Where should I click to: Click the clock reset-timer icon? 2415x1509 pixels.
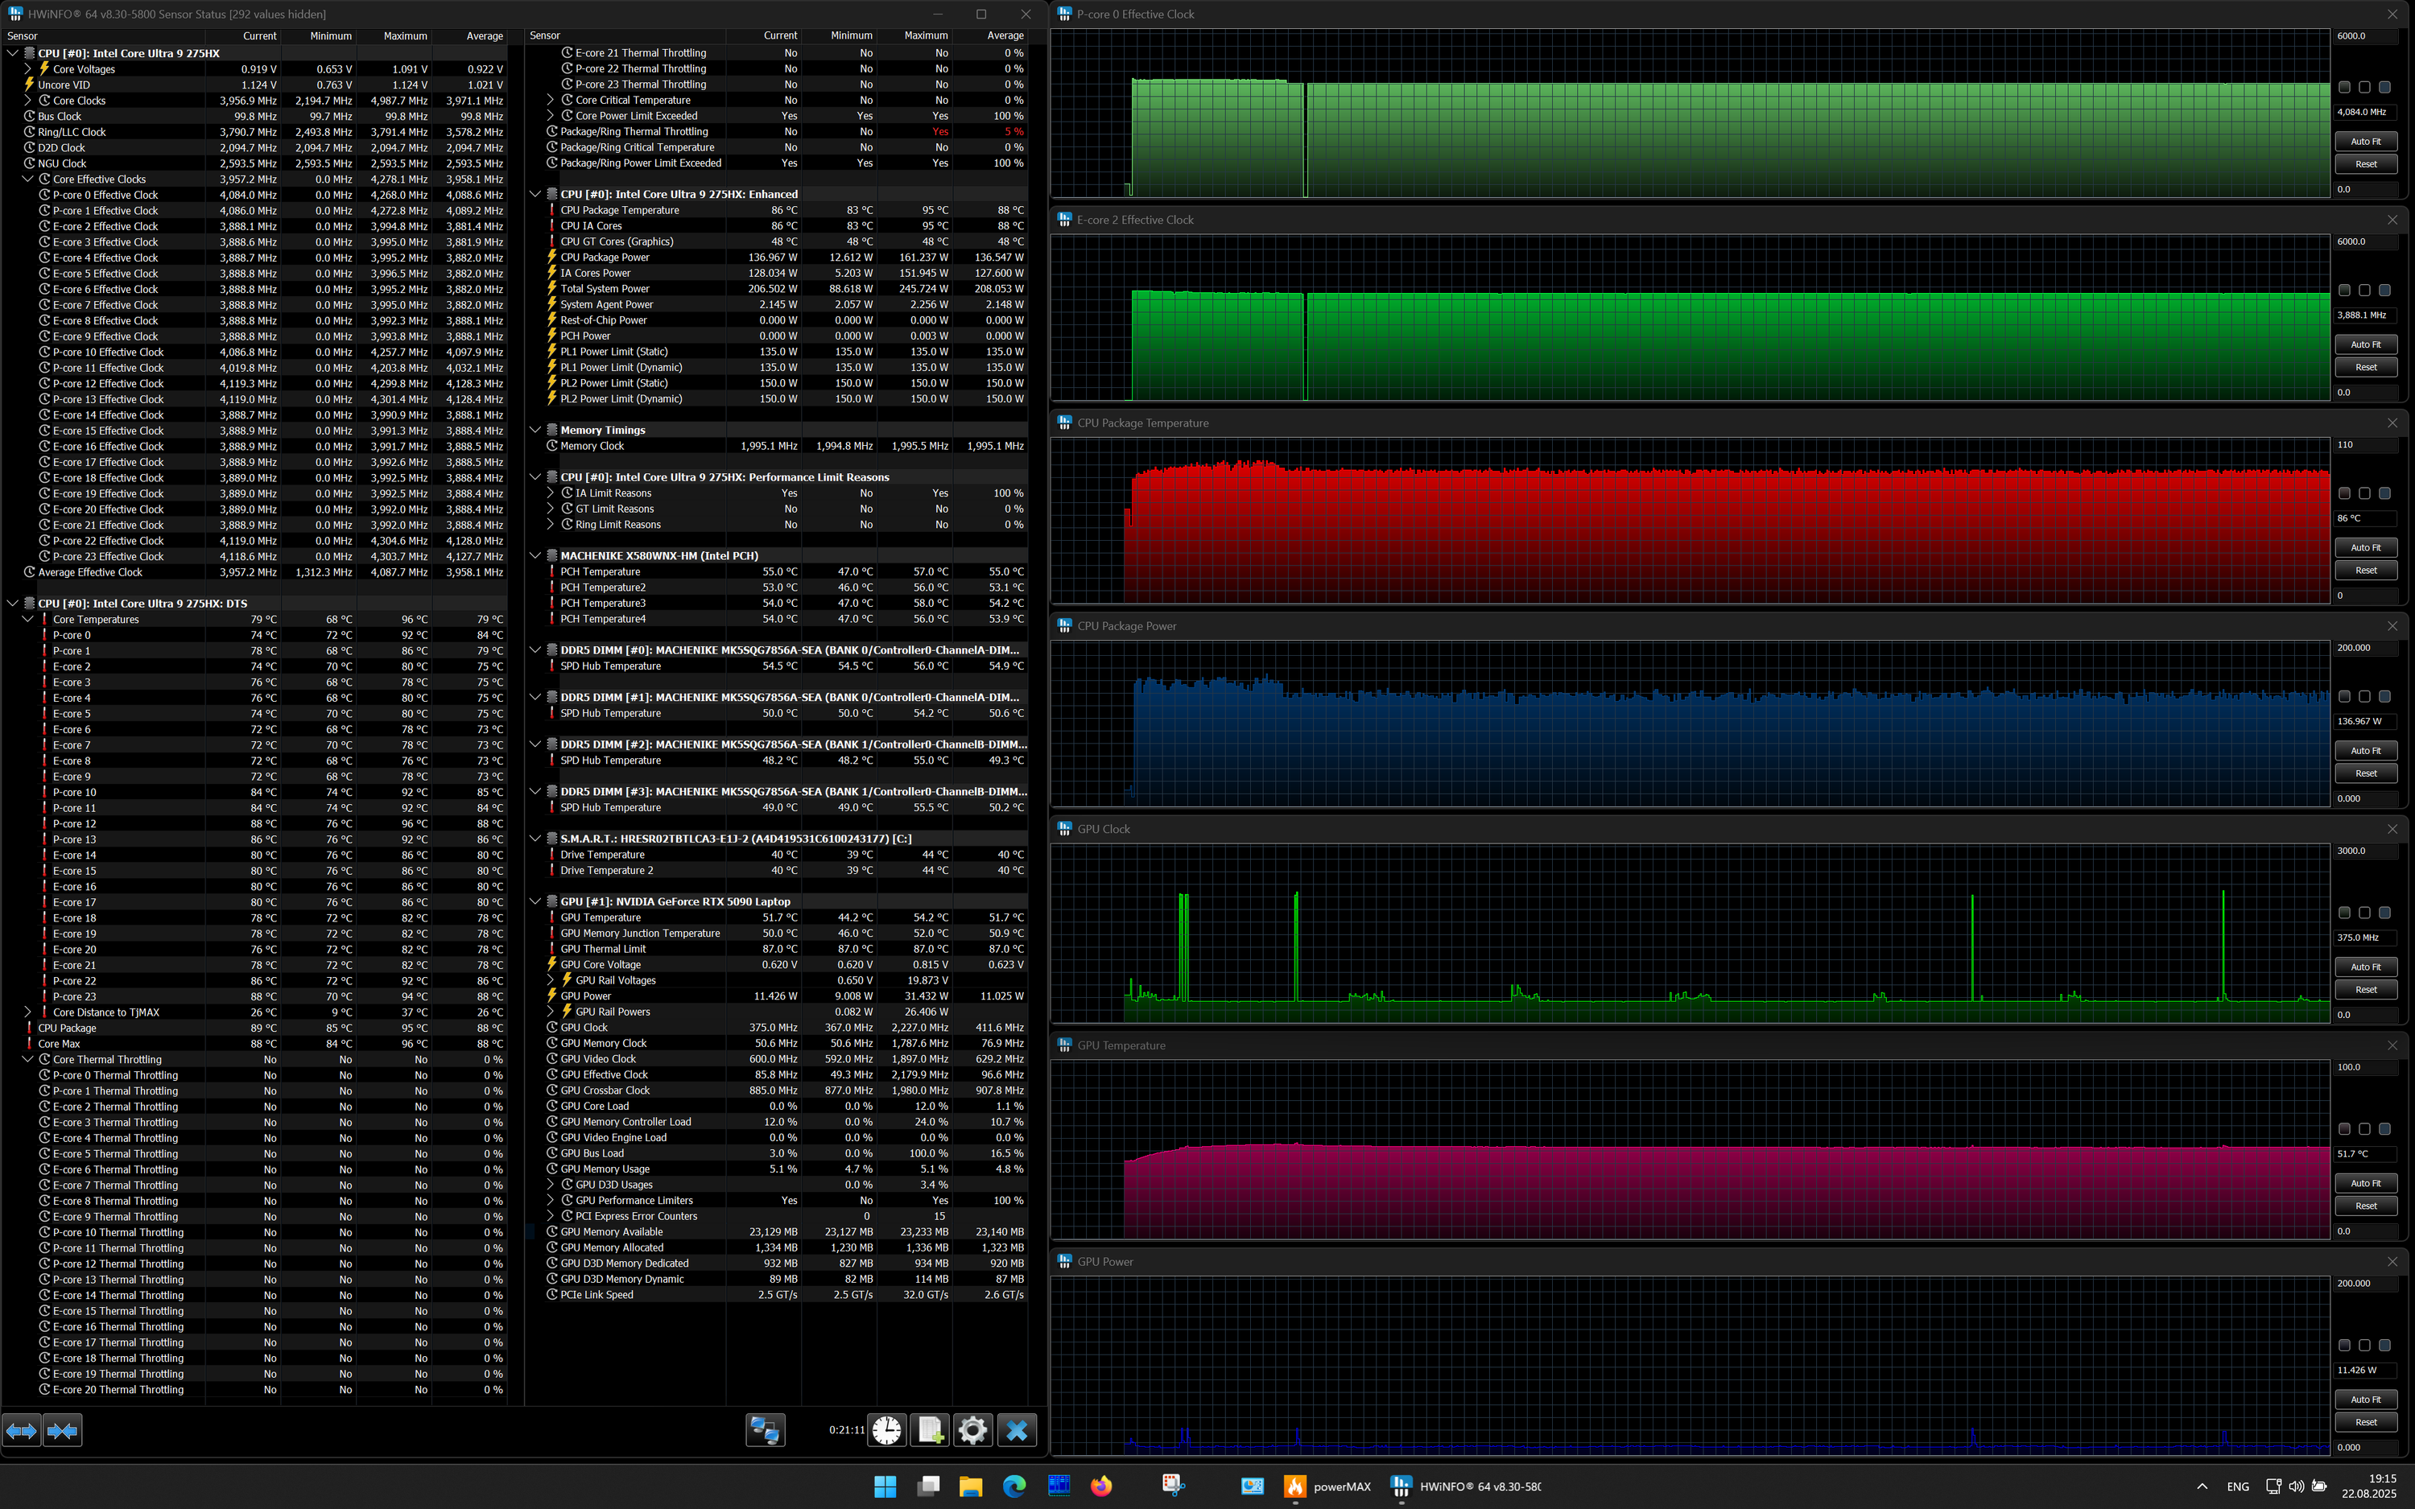coord(886,1430)
